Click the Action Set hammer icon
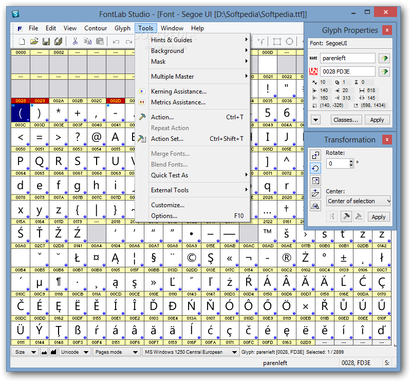Screen dimensions: 411x382 [x=142, y=138]
